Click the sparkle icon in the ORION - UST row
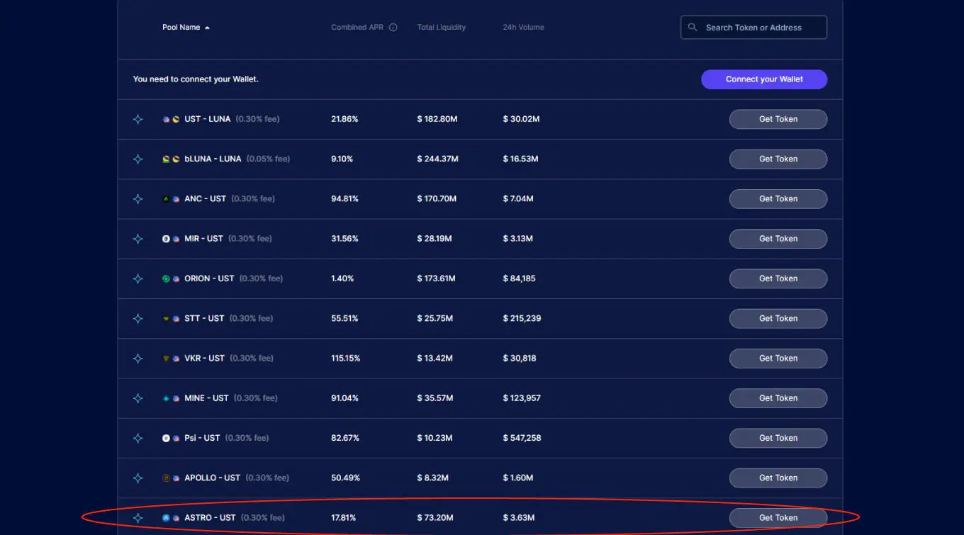Screen dimensions: 964x535 pyautogui.click(x=138, y=278)
